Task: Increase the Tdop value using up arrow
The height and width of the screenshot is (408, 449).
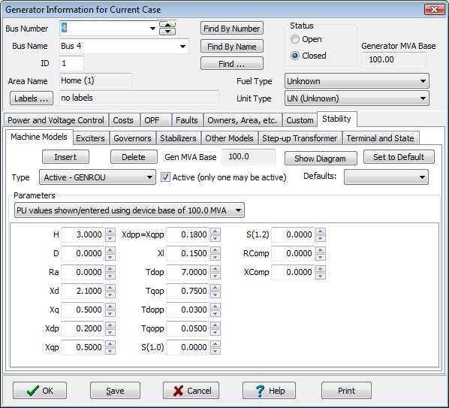Action: tap(215, 269)
